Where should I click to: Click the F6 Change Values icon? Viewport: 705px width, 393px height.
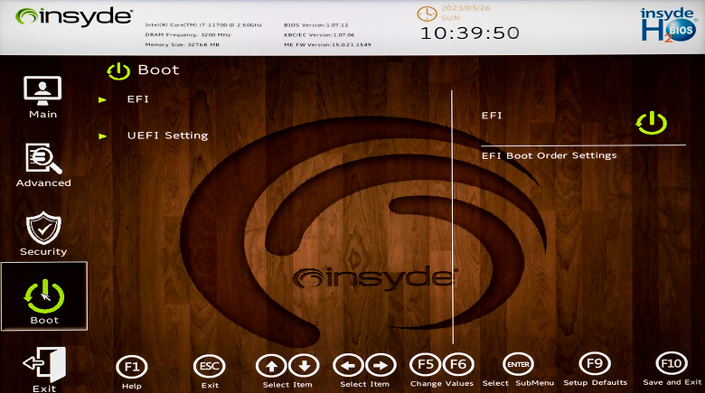tap(458, 364)
